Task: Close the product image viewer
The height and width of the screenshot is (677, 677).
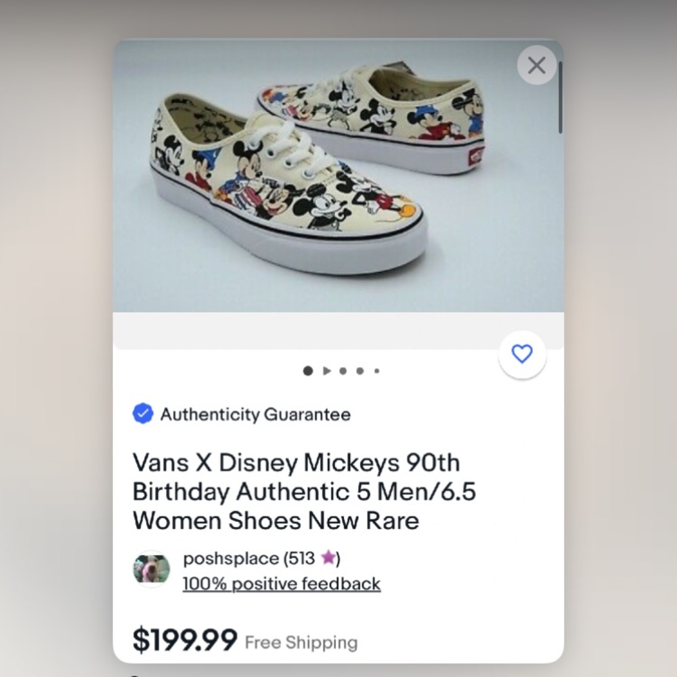Action: [x=536, y=65]
